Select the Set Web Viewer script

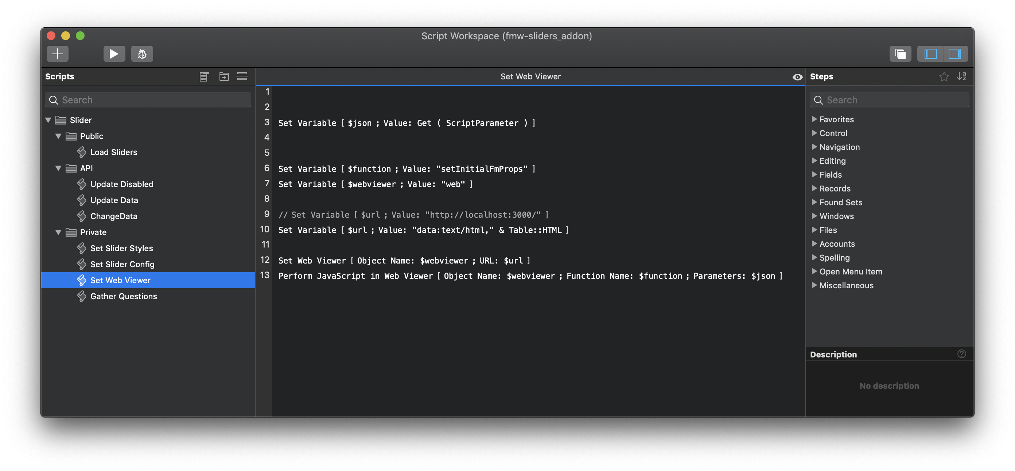point(148,280)
